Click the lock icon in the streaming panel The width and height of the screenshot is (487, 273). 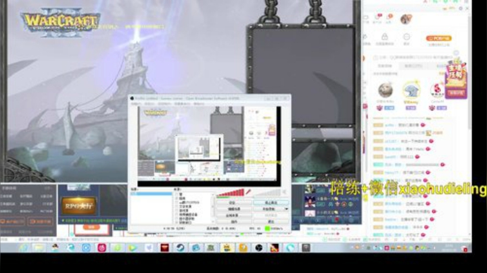pyautogui.click(x=384, y=37)
